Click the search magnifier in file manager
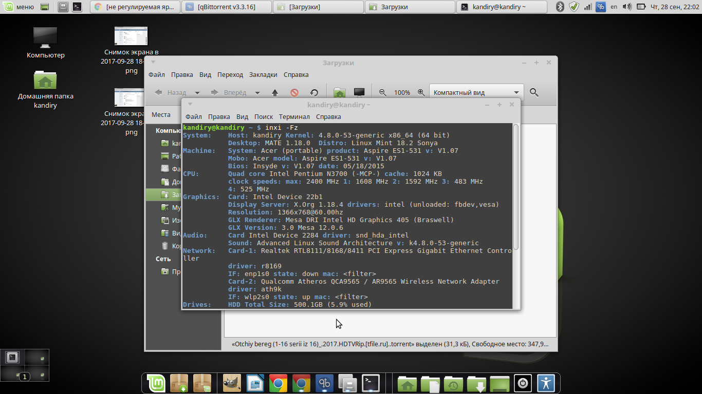The height and width of the screenshot is (394, 702). point(534,92)
